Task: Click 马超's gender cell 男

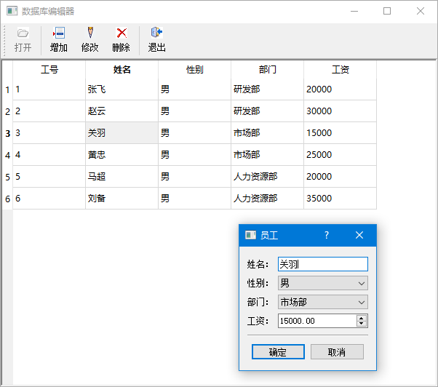Action: (195, 177)
